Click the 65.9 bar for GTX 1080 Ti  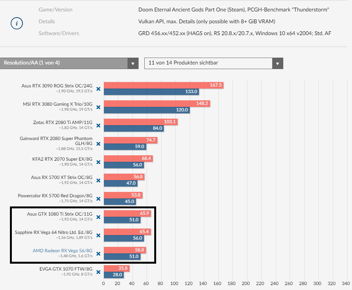pyautogui.click(x=127, y=213)
